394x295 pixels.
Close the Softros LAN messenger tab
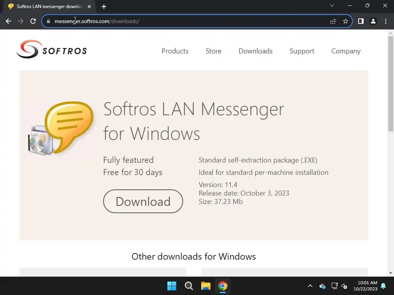click(89, 7)
